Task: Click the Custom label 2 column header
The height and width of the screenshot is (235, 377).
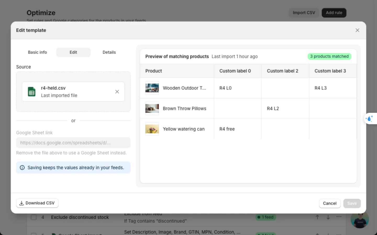Action: 285,71
